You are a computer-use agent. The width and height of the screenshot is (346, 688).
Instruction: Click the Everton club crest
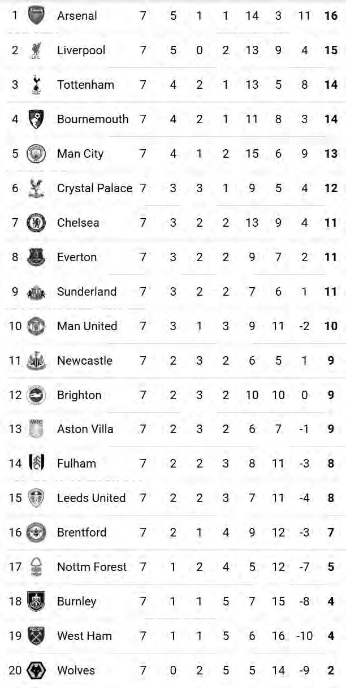[36, 257]
